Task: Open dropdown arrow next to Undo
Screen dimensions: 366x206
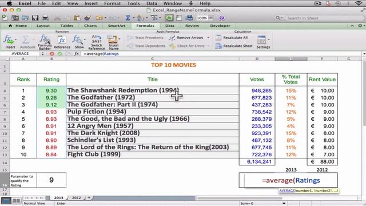Action: click(105, 18)
